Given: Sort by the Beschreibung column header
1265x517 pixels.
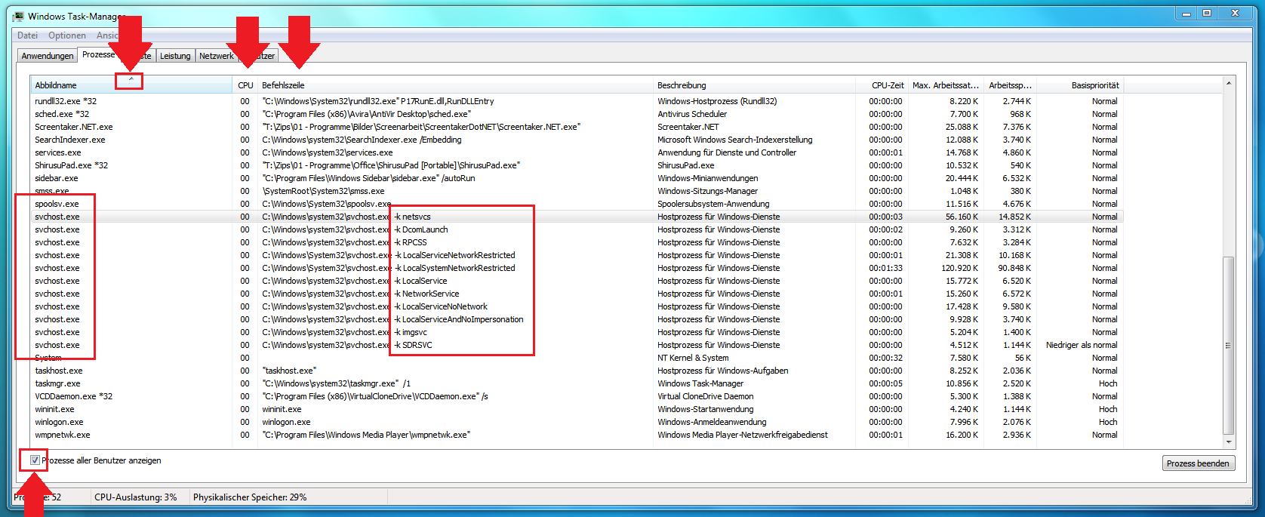Looking at the screenshot, I should coord(754,85).
